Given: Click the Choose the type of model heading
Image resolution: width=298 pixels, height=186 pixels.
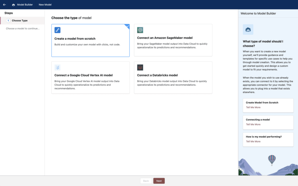Looking at the screenshot, I should click(x=72, y=18).
